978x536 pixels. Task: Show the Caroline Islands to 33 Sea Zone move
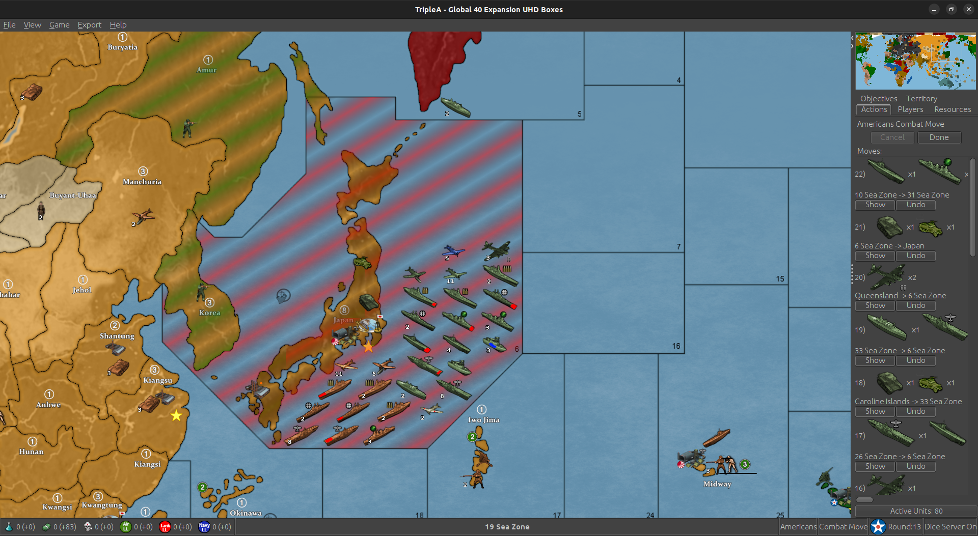[x=875, y=411]
